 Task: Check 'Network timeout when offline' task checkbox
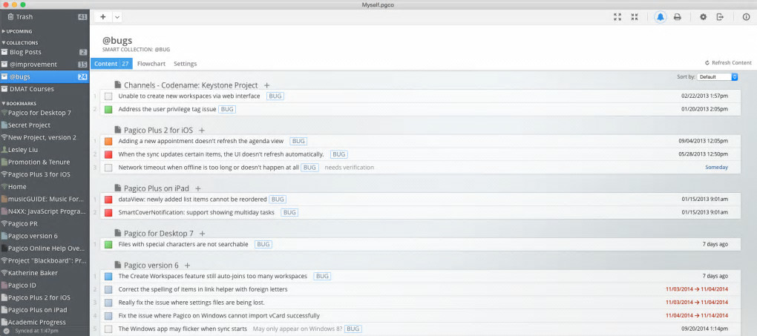[x=108, y=168]
